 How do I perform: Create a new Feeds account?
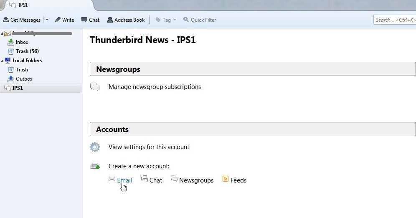pyautogui.click(x=238, y=180)
